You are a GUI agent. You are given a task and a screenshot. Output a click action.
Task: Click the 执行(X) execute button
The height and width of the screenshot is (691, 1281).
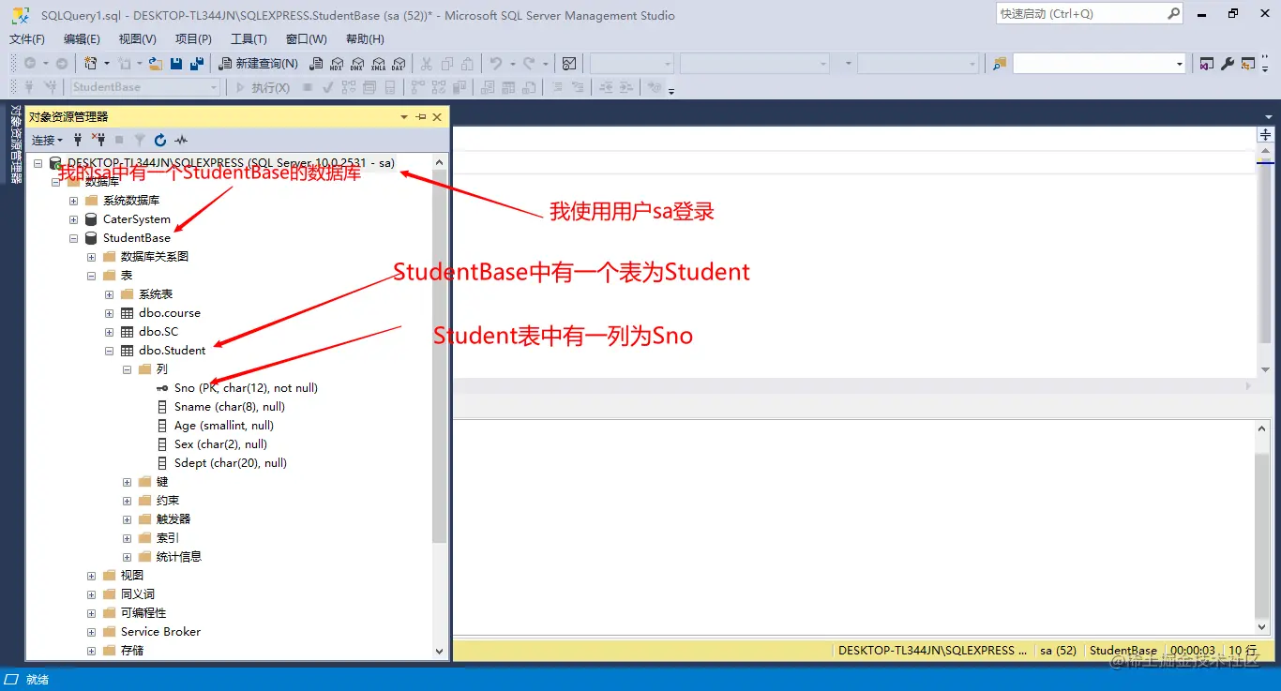click(x=262, y=87)
